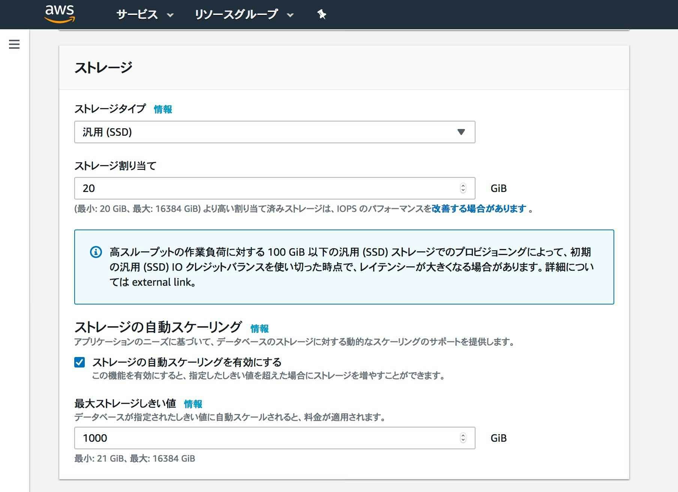The image size is (678, 492).
Task: Open the hamburger side navigation menu
Action: [14, 44]
